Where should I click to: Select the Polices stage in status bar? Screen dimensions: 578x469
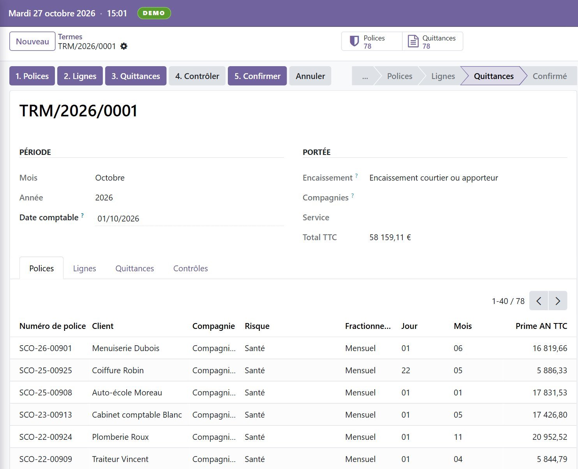click(400, 76)
